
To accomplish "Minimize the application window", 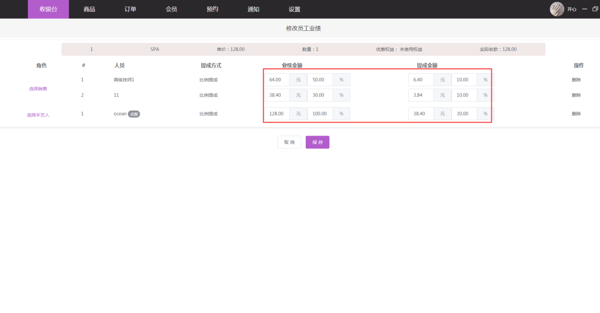I will (x=584, y=9).
